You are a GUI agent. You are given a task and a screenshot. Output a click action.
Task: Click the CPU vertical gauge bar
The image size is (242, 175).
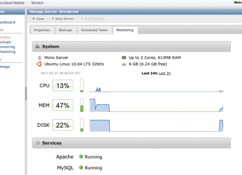point(82,85)
